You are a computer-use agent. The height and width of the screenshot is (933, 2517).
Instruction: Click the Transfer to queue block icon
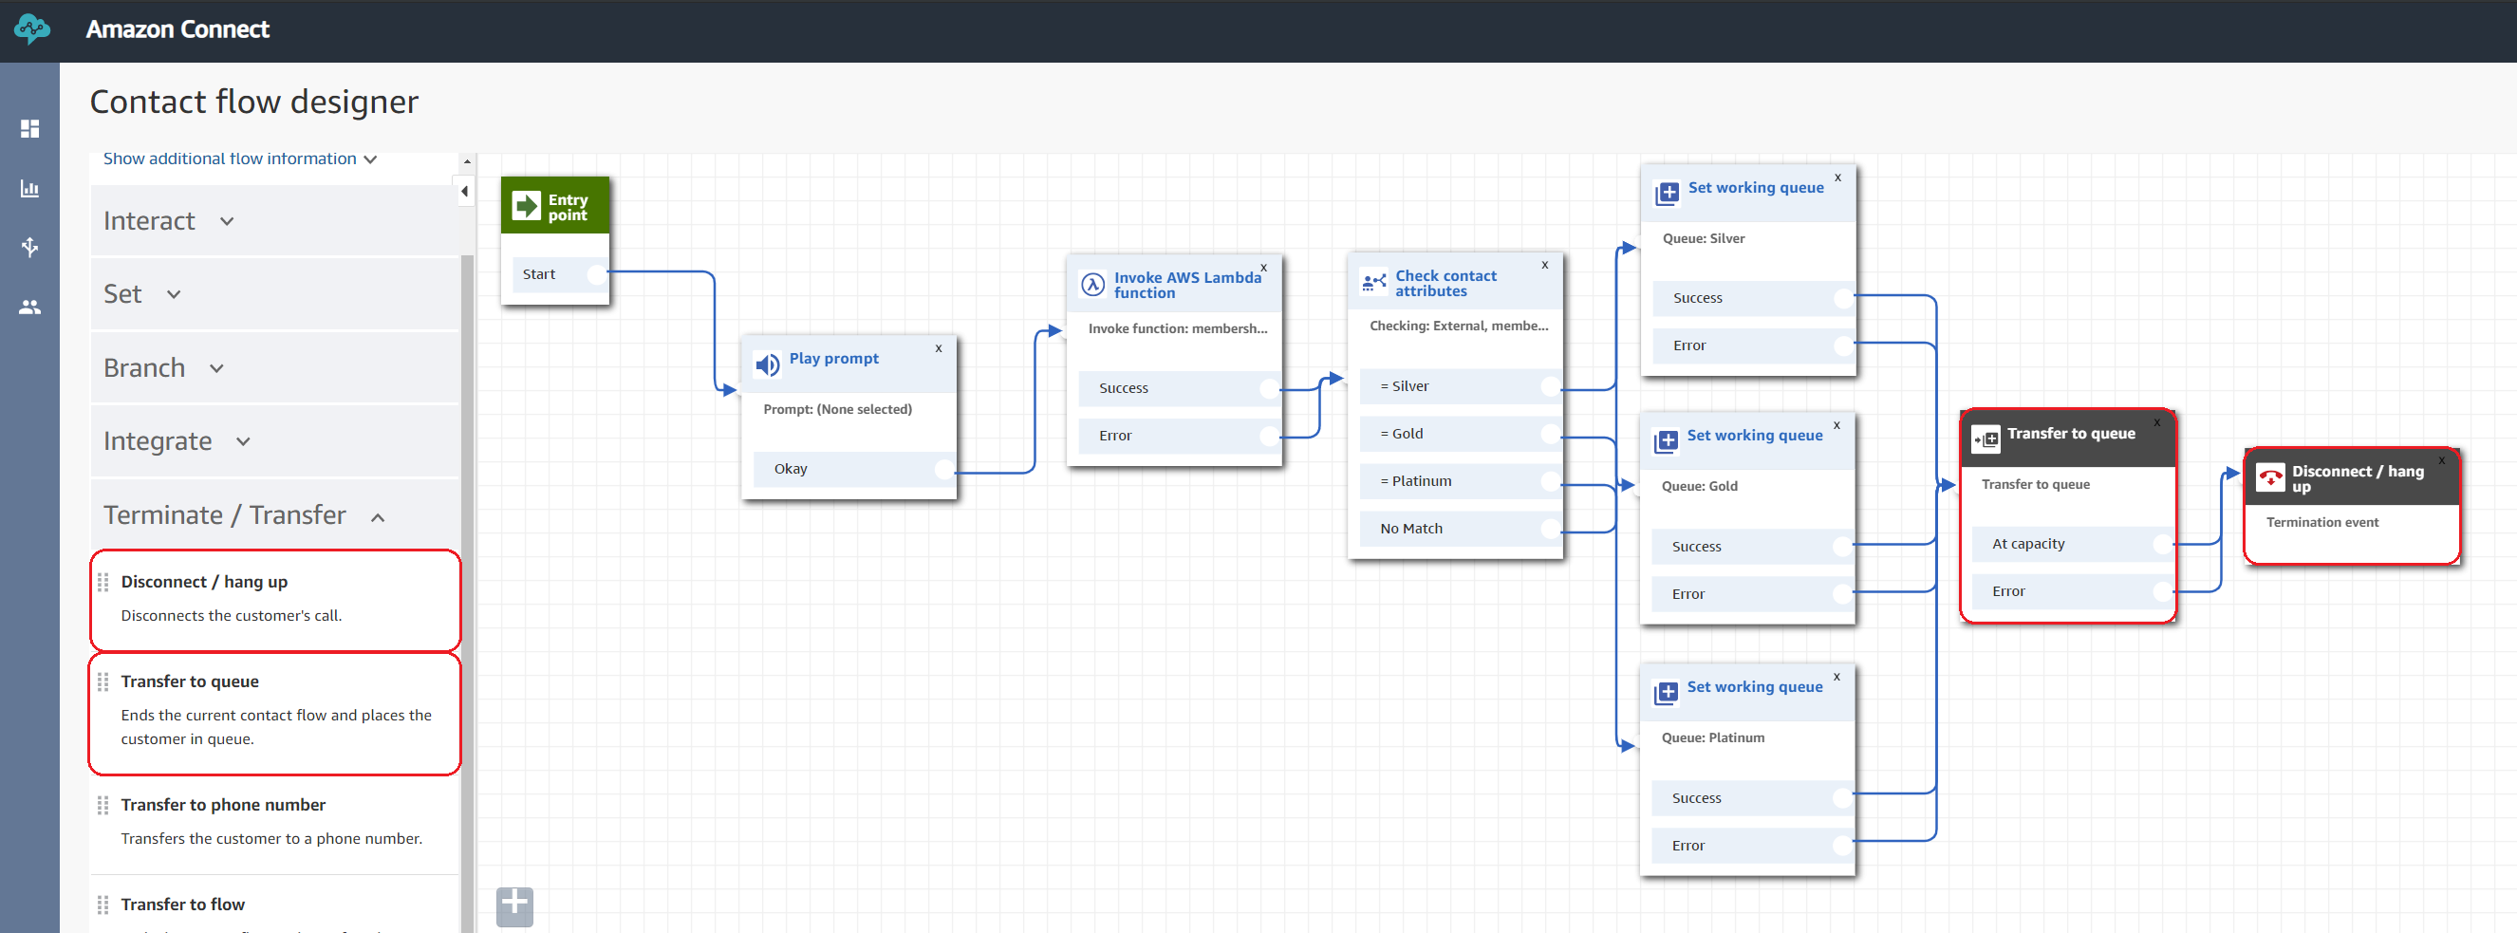[1986, 439]
